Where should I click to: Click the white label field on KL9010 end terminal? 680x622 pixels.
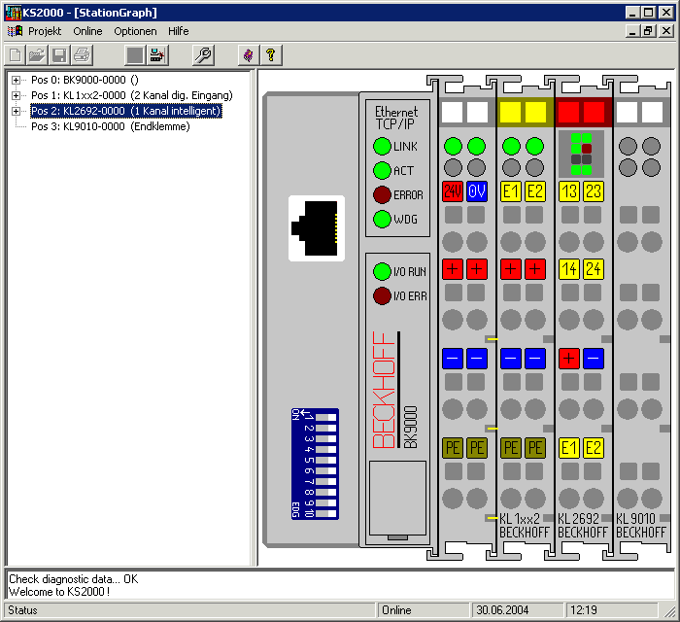(x=640, y=112)
